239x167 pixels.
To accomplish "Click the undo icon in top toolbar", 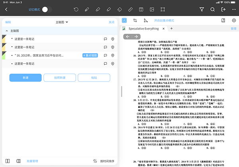I will tap(76, 10).
